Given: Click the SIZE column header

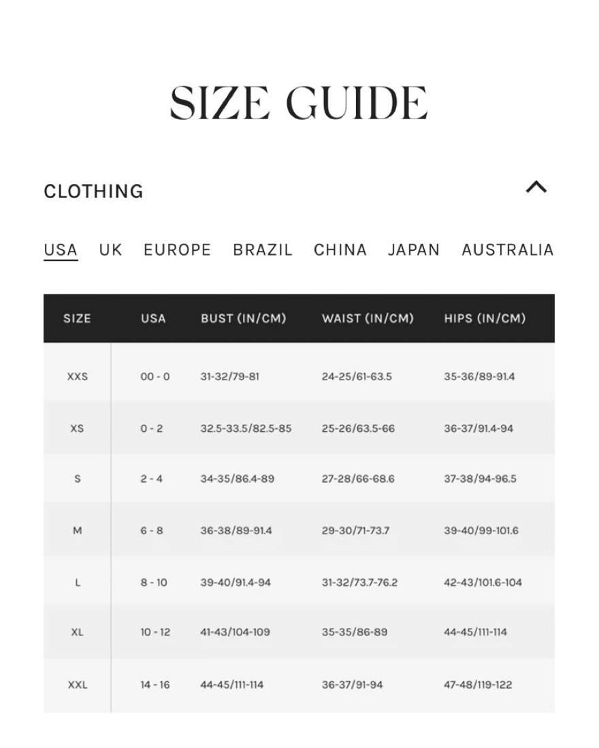Looking at the screenshot, I should [77, 319].
